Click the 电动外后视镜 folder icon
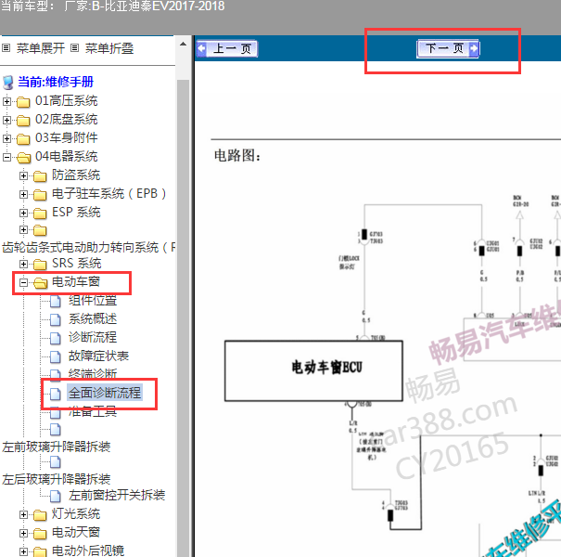 tap(40, 552)
